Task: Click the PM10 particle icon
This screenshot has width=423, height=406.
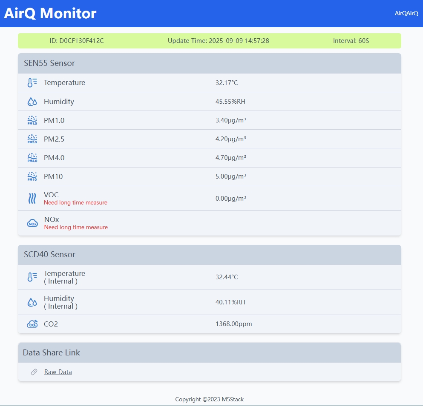Action: click(x=32, y=176)
